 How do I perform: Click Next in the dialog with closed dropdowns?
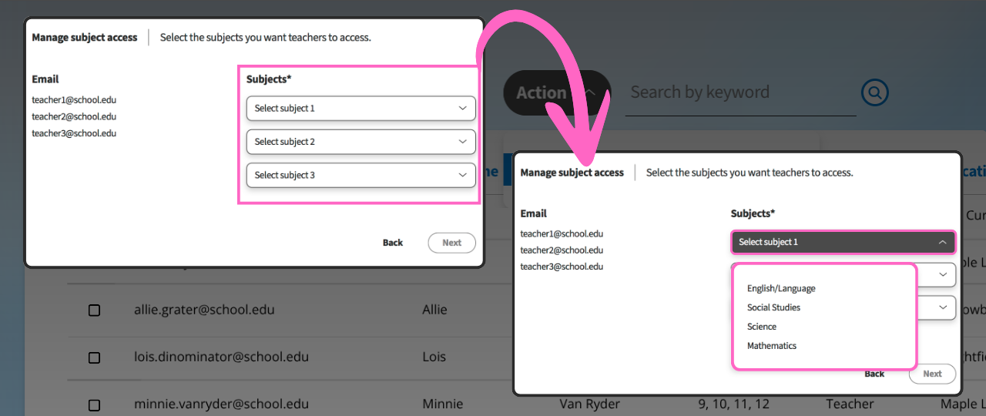pyautogui.click(x=451, y=243)
